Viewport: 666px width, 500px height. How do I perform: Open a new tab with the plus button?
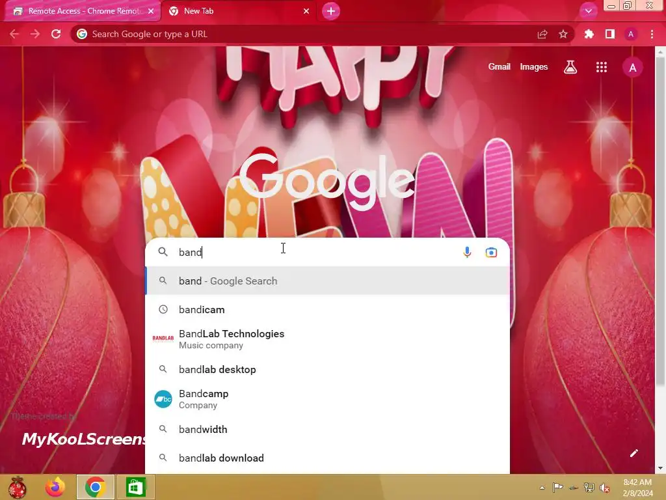point(331,11)
